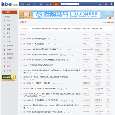
Task: Open the 上海闲聊 icon in sidebar
Action: click(4, 46)
